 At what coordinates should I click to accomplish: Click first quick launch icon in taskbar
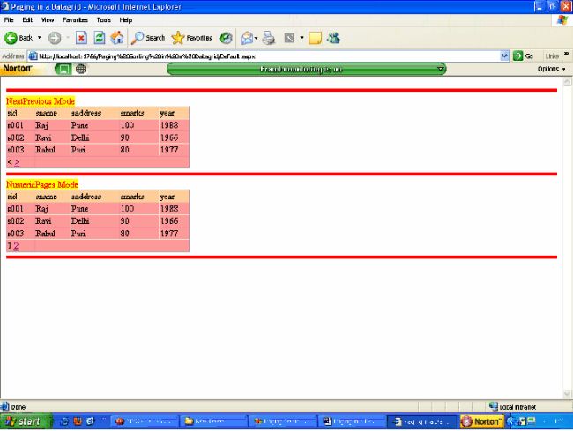pos(64,421)
